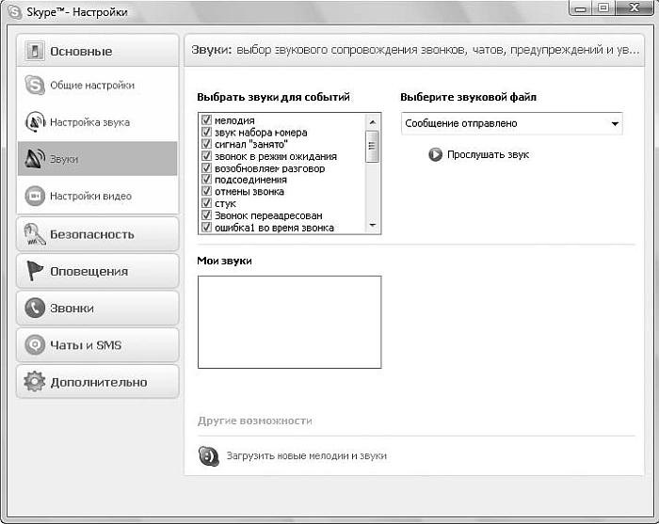Select the Звуки settings item
659x524 pixels.
98,159
